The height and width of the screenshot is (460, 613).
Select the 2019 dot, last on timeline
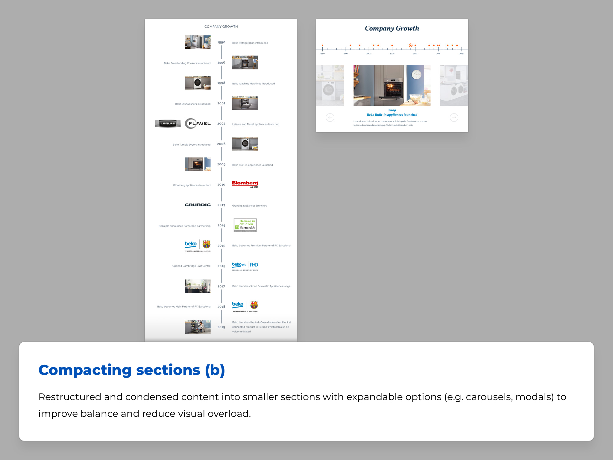[x=457, y=45]
